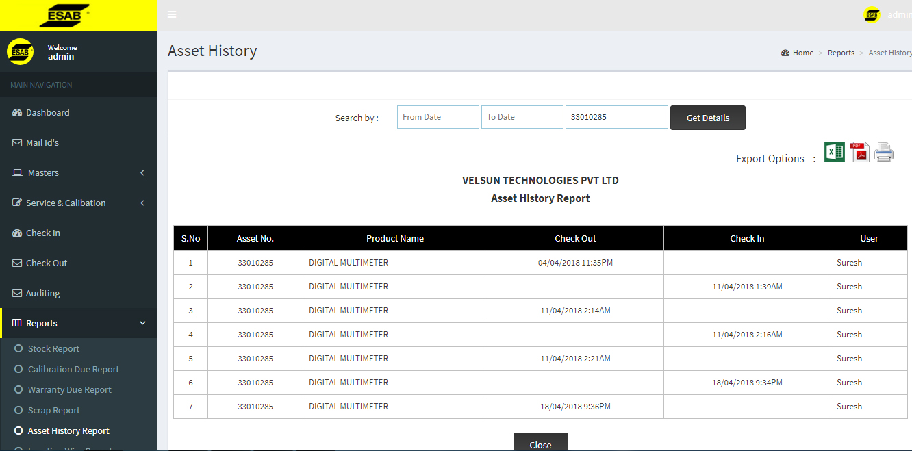Image resolution: width=912 pixels, height=451 pixels.
Task: Select check-in value 11/04/2018 2:16AM
Action: [747, 335]
